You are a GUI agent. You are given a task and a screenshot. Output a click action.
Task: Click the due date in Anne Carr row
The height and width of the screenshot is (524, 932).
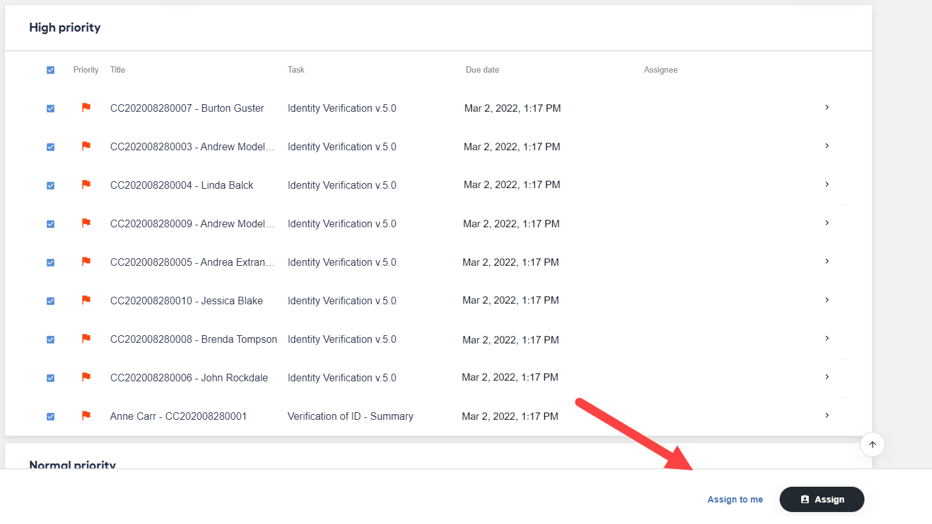510,417
